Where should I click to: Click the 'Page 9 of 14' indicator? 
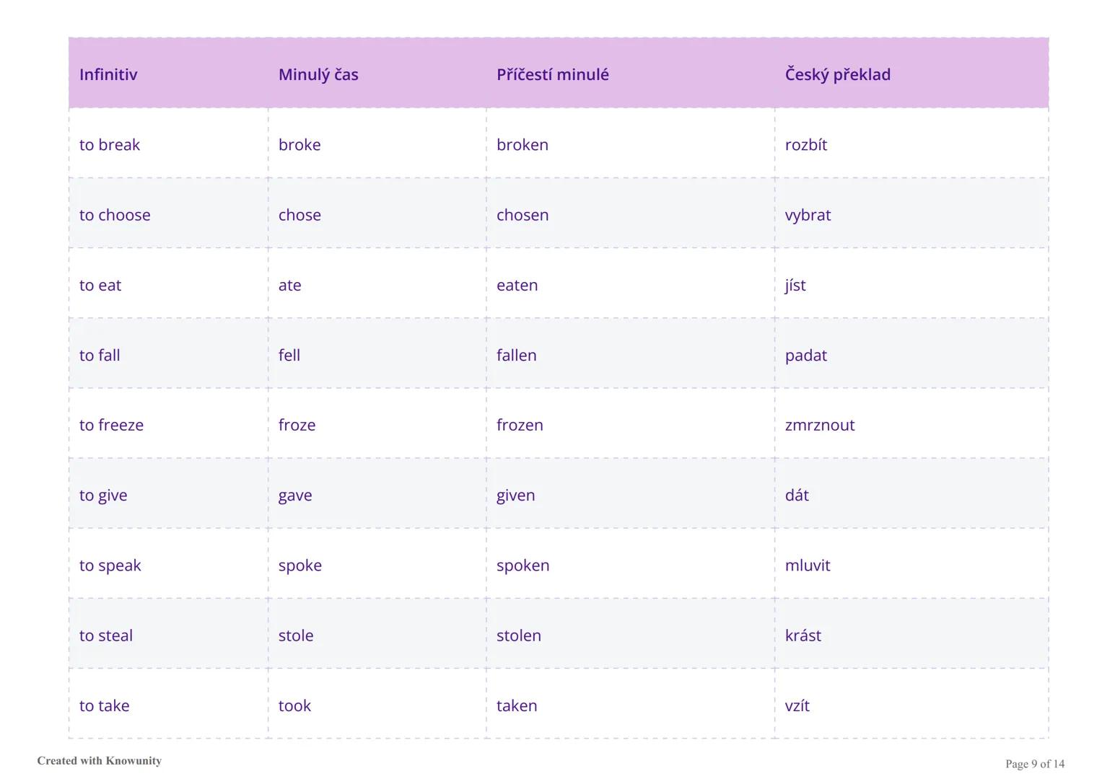[1034, 764]
